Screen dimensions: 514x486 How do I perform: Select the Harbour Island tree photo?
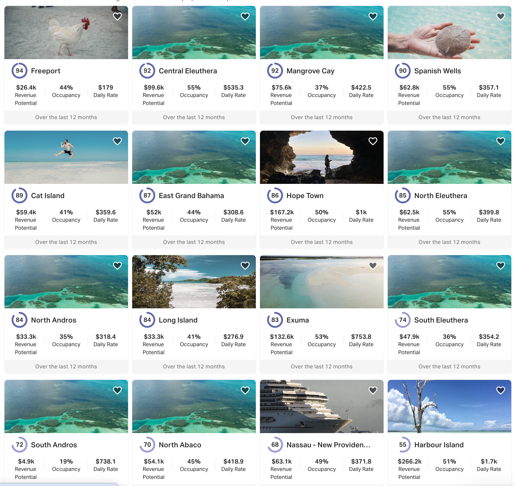[x=450, y=406]
